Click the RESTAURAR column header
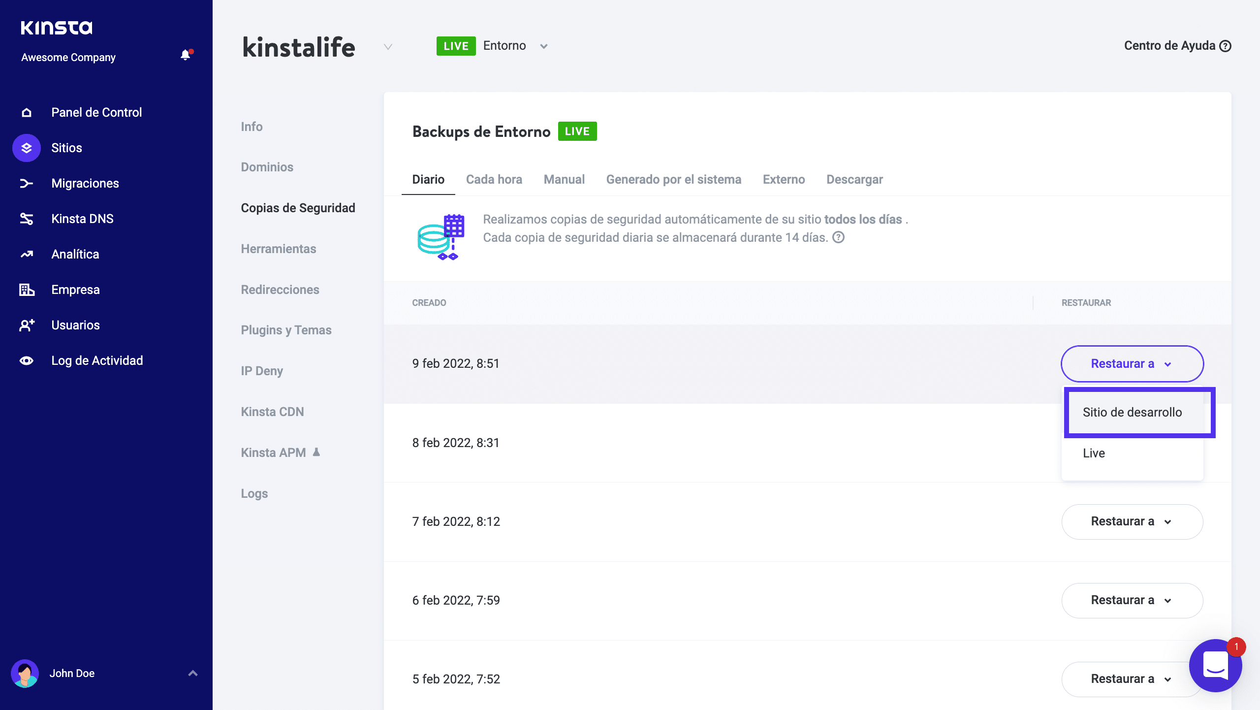The width and height of the screenshot is (1260, 710). (x=1086, y=303)
